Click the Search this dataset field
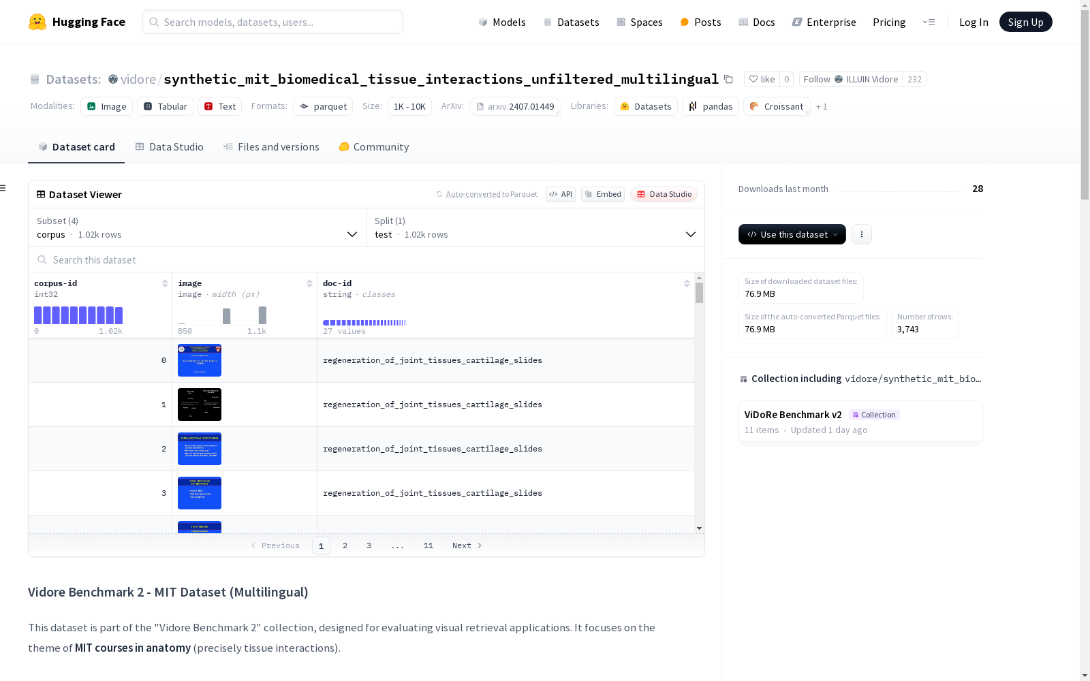The width and height of the screenshot is (1090, 681). coord(367,260)
